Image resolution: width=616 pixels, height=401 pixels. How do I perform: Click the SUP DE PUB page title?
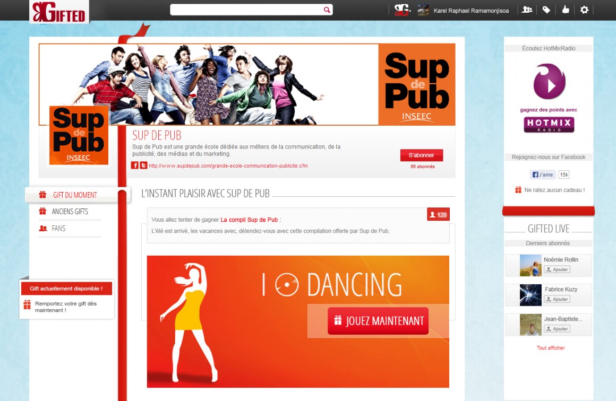coord(157,135)
